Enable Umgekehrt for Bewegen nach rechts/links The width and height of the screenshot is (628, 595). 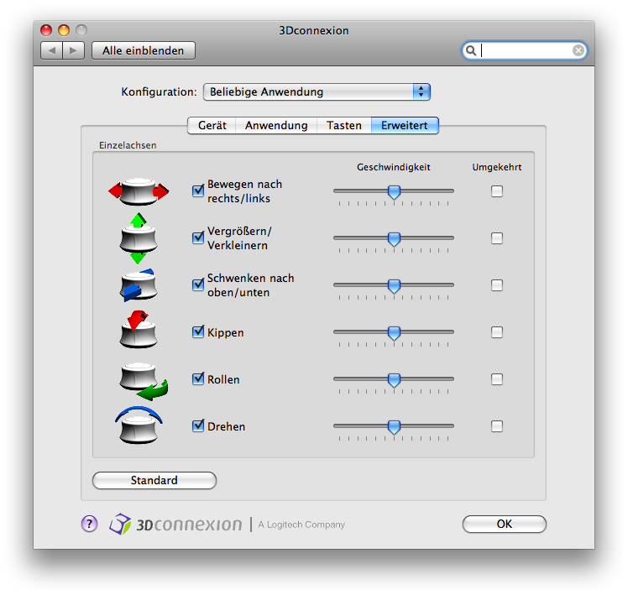(497, 191)
